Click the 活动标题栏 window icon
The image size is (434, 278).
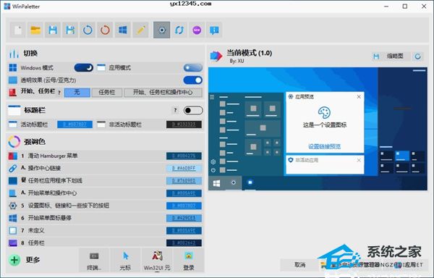pyautogui.click(x=13, y=125)
